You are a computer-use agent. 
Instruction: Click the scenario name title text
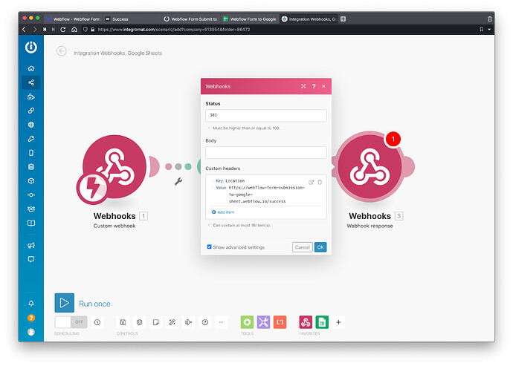(117, 53)
